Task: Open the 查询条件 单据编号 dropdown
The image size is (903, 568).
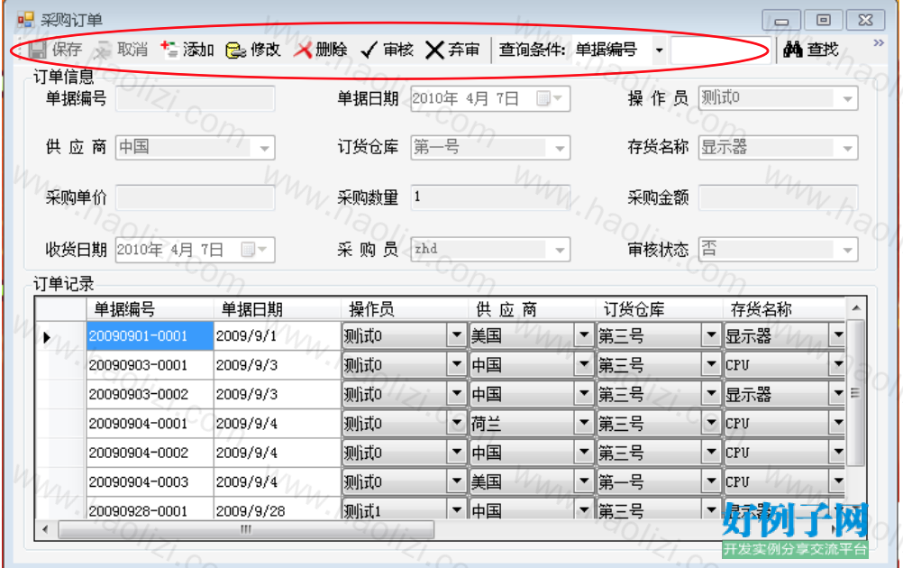Action: pos(659,50)
